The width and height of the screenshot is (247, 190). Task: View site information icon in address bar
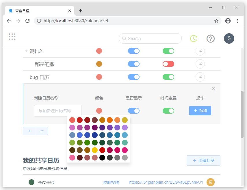point(39,21)
